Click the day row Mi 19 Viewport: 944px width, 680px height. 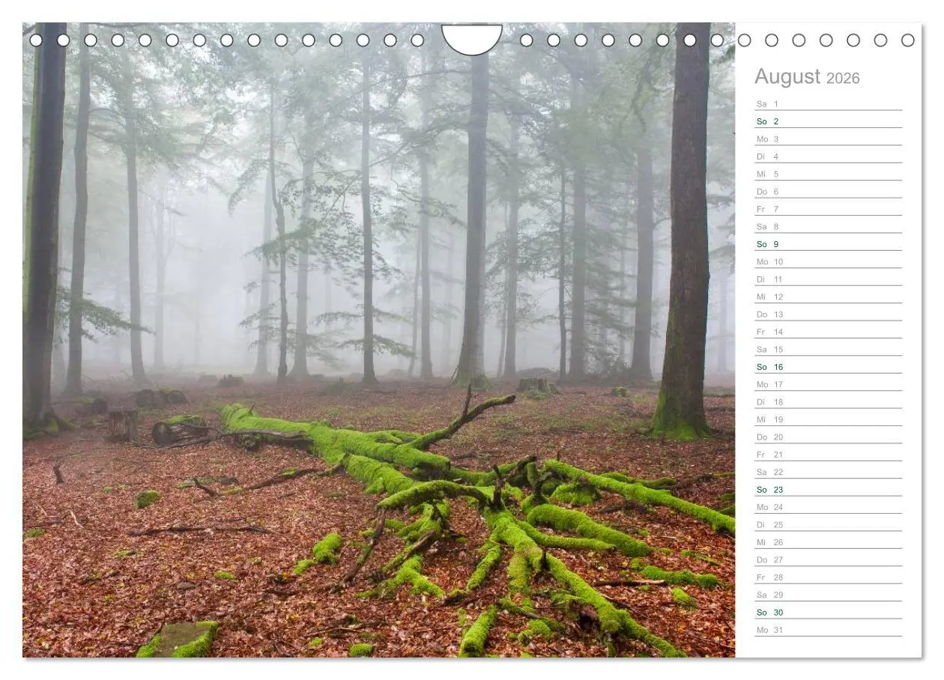coord(828,419)
